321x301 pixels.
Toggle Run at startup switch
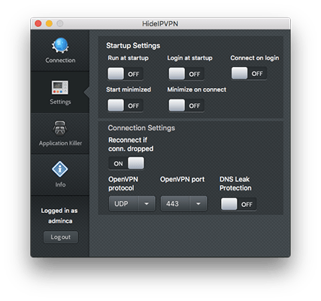[125, 74]
